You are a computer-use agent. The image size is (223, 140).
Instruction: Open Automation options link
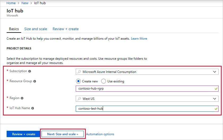click(x=100, y=134)
